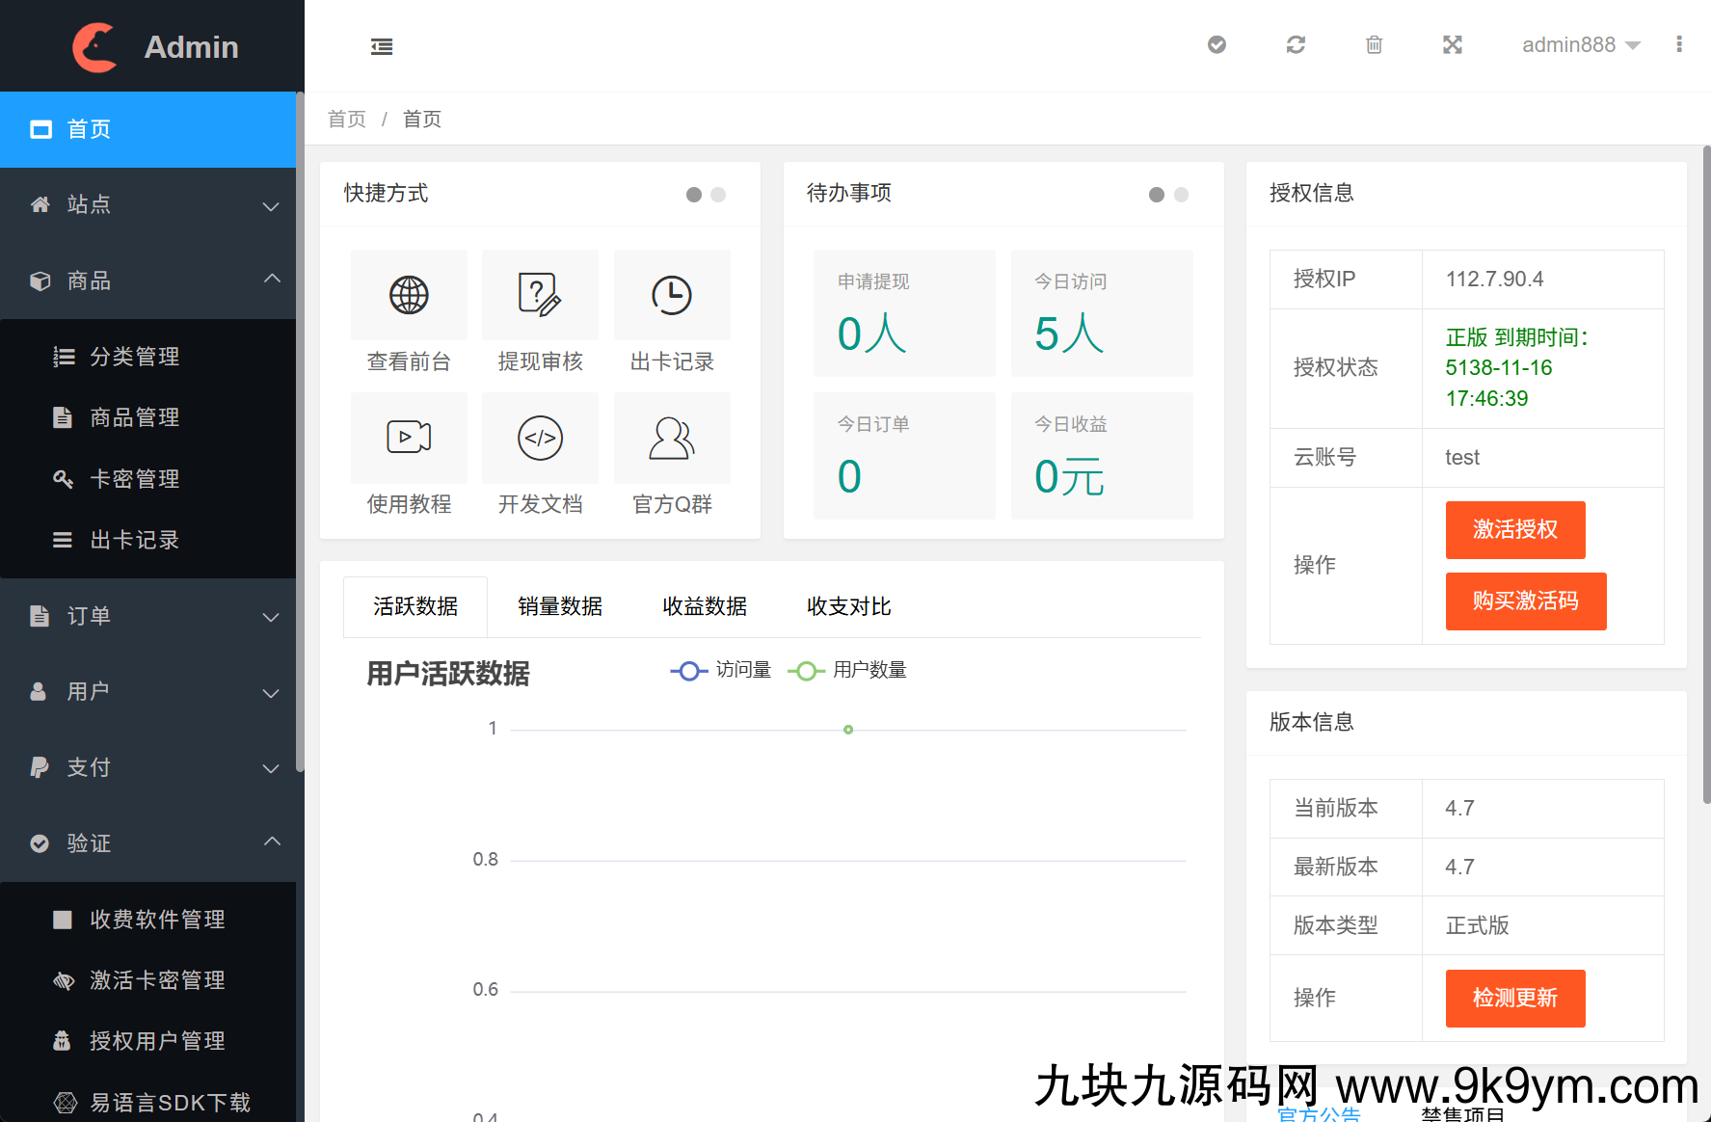Click the trash clear-cache icon
The image size is (1711, 1122).
point(1374,44)
